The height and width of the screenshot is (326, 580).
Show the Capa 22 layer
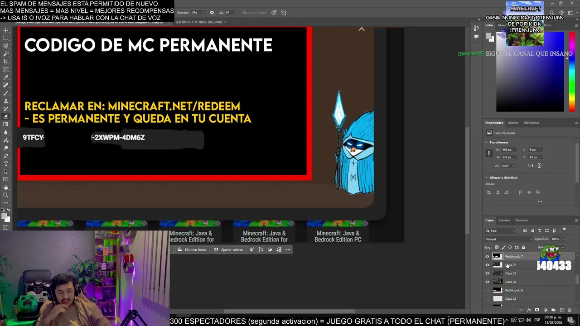point(488,299)
